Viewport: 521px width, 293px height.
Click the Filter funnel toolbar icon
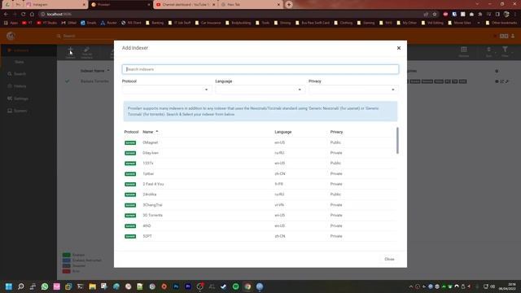click(x=505, y=52)
